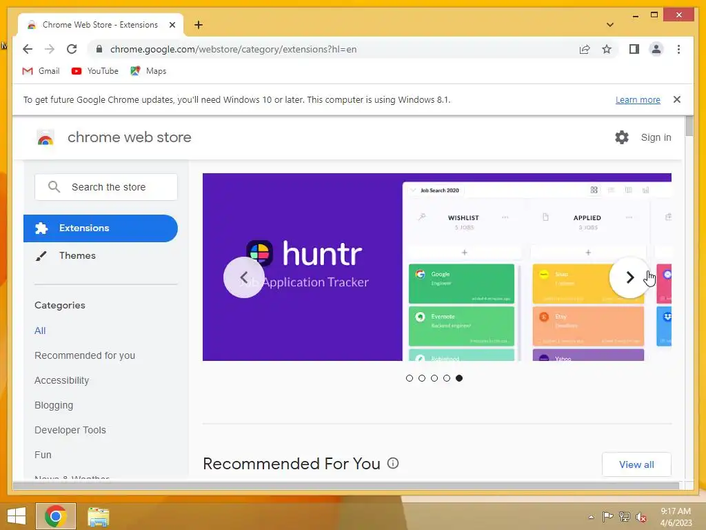Screen dimensions: 706x530
Task: Close the Chrome Web Store tab
Action: click(x=172, y=25)
